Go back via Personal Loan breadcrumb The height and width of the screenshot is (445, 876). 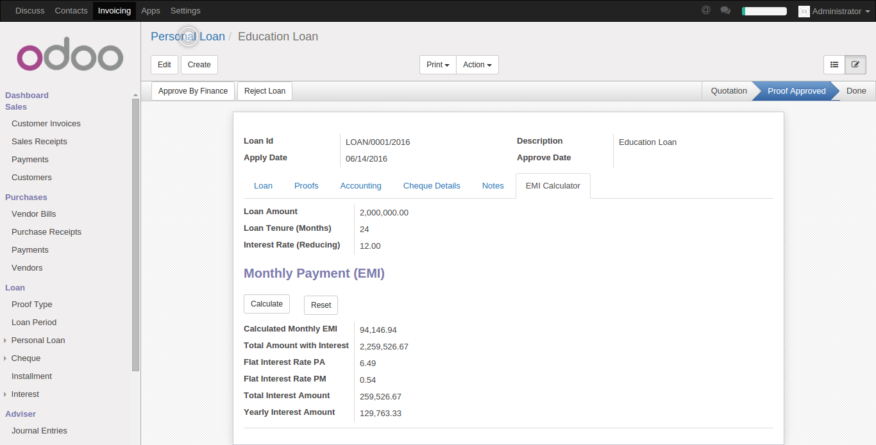coord(188,37)
